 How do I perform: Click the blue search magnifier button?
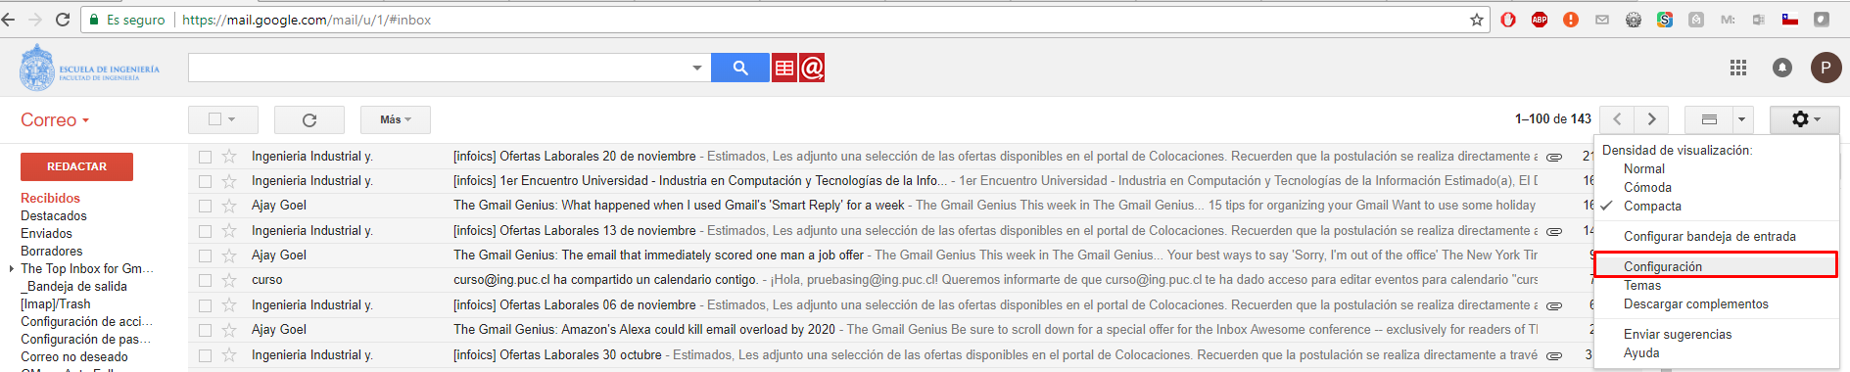(x=740, y=68)
